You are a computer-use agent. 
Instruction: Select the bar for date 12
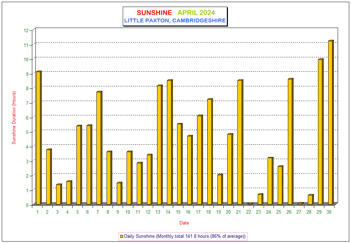click(149, 179)
